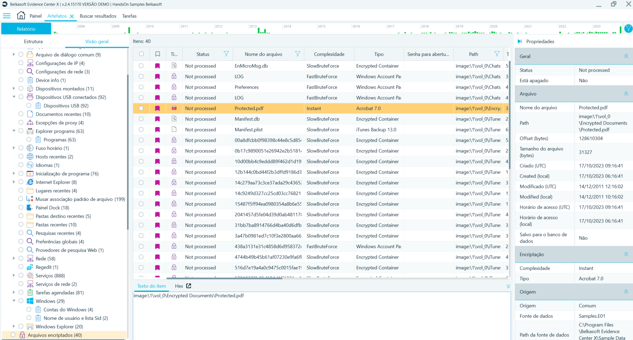
Task: Open the Buscar resultados tab
Action: click(98, 16)
